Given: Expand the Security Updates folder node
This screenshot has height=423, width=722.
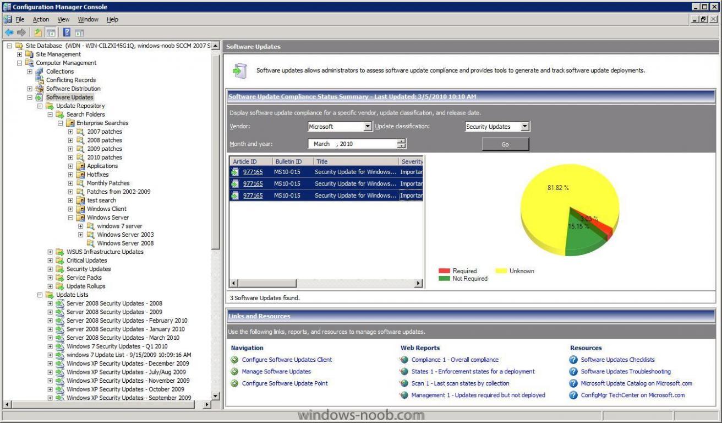Looking at the screenshot, I should pyautogui.click(x=50, y=269).
